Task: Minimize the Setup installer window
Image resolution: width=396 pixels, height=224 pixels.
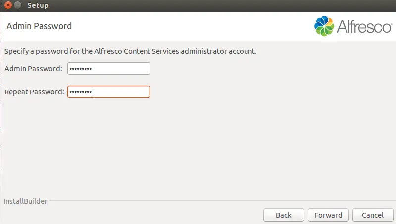Action: 18,5
